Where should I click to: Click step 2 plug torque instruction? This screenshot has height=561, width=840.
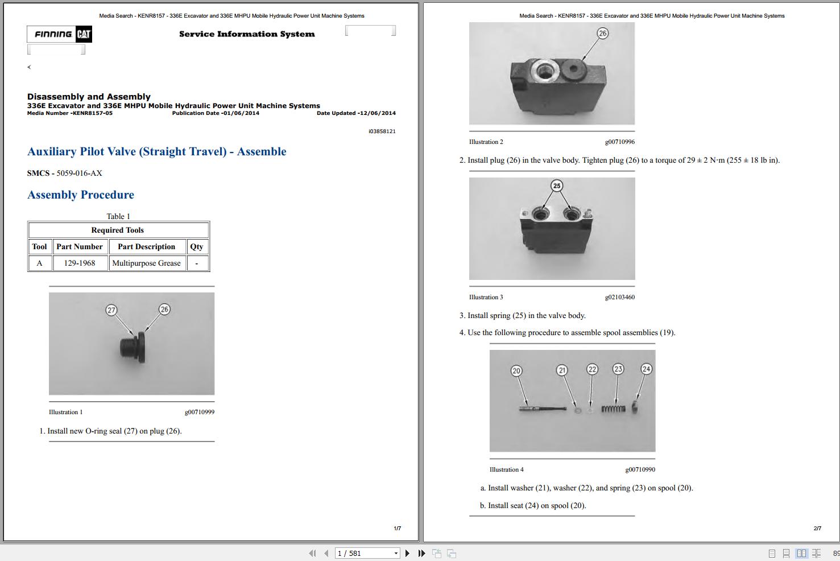[x=624, y=160]
